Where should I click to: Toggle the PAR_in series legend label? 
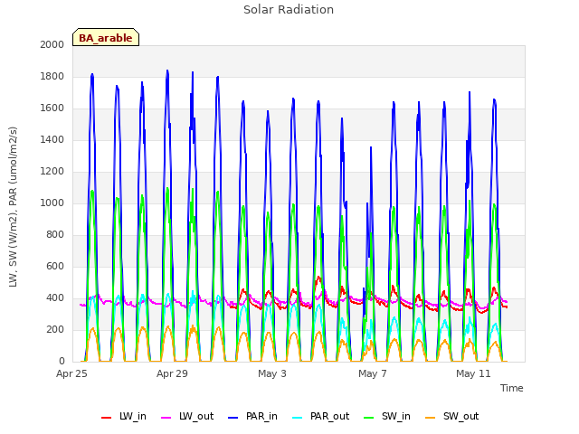pyautogui.click(x=261, y=417)
